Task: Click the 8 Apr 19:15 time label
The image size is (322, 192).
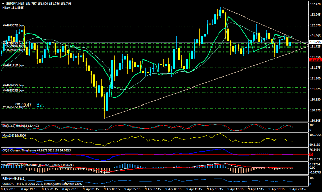Action: 29,189
